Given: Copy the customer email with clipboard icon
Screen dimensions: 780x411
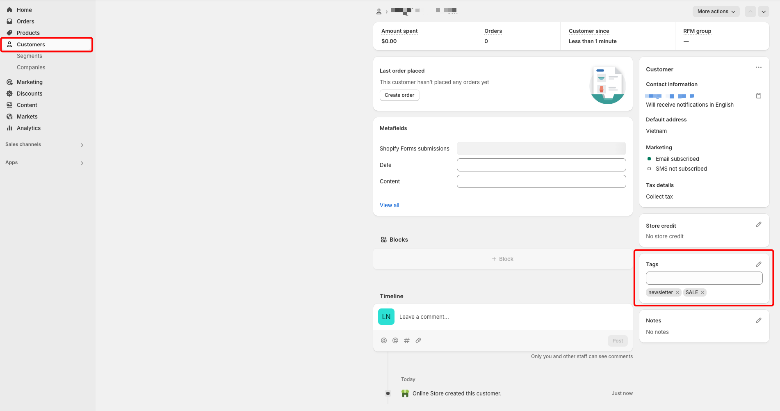Looking at the screenshot, I should 759,96.
